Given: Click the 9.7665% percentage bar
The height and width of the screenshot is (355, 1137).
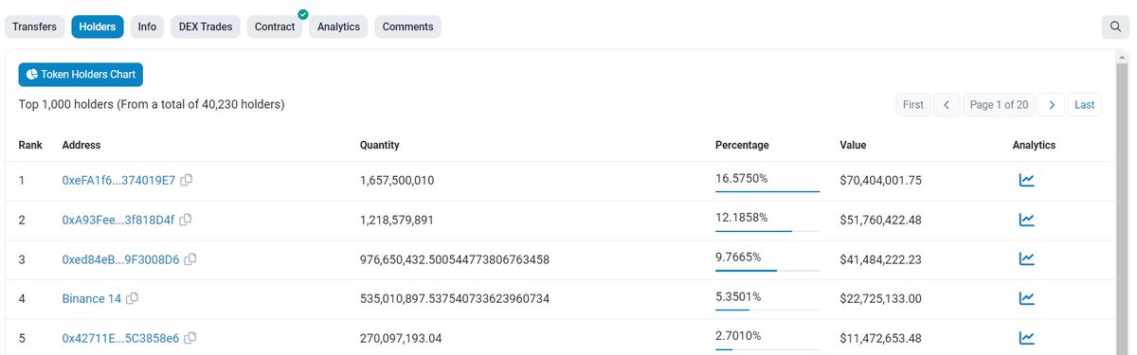Looking at the screenshot, I should click(767, 270).
